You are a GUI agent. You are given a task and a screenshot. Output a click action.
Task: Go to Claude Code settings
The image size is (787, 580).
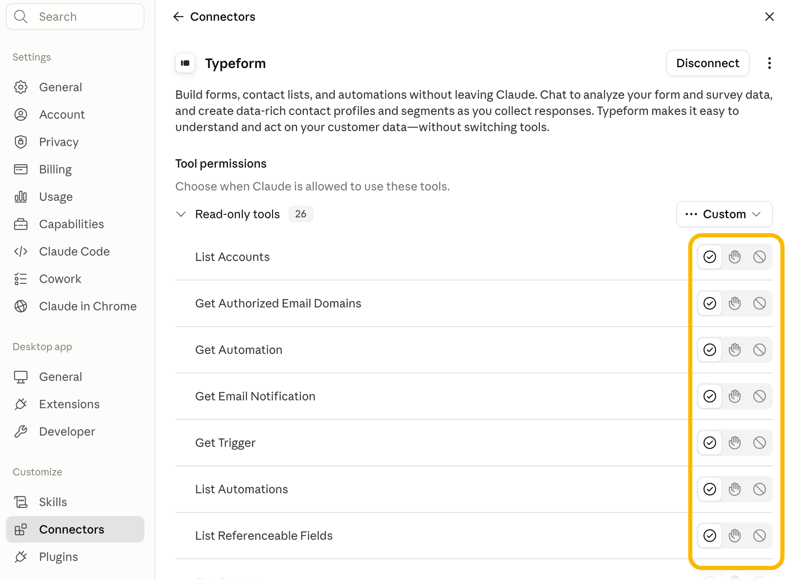(x=75, y=251)
